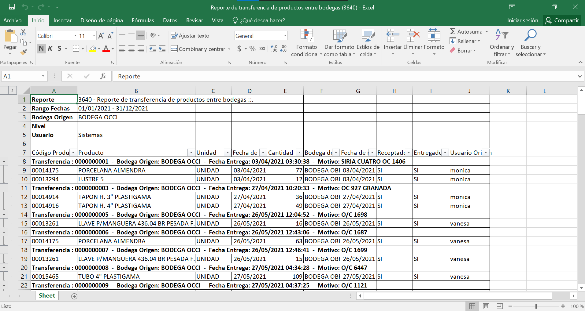Toggle bold (N) formatting

41,49
